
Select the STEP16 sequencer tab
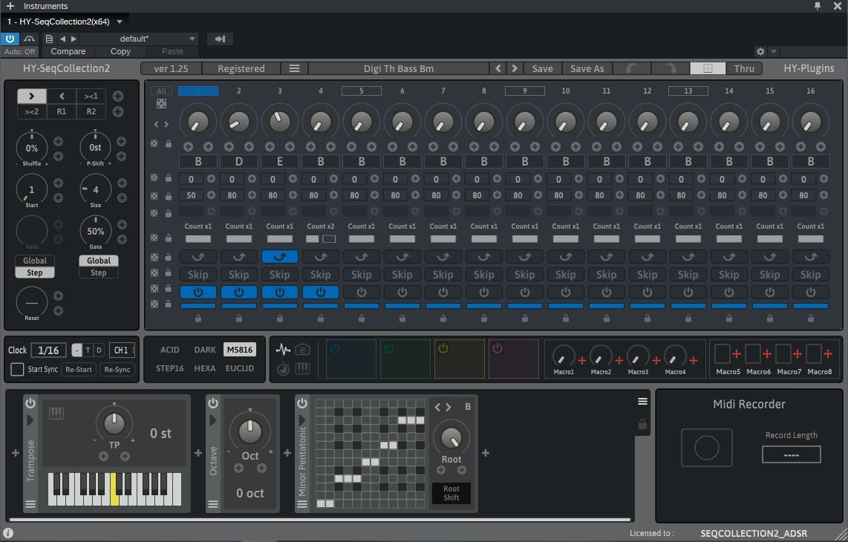[x=170, y=368]
